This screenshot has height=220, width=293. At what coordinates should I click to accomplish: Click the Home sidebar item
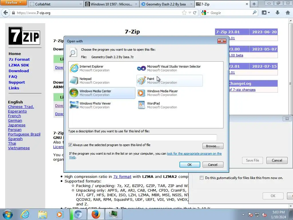coord(15,54)
